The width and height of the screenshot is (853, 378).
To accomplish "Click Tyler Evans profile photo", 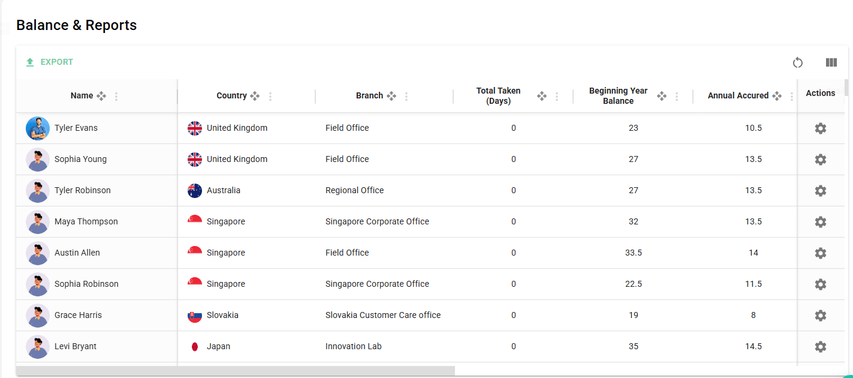I will pyautogui.click(x=38, y=128).
